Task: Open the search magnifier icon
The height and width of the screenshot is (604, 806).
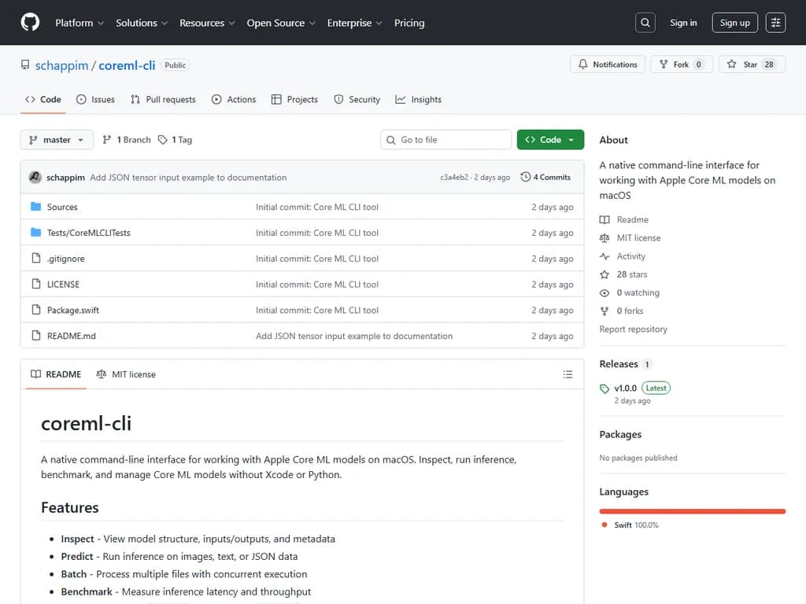Action: pyautogui.click(x=645, y=23)
